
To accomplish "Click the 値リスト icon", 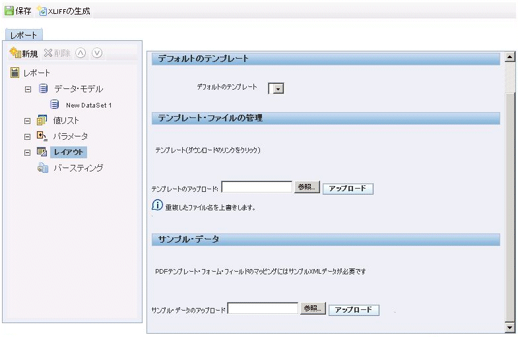I will (x=42, y=120).
